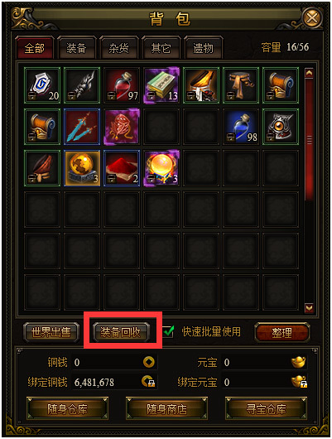Select the blue card item with 20
This screenshot has height=439, width=332.
[42, 85]
